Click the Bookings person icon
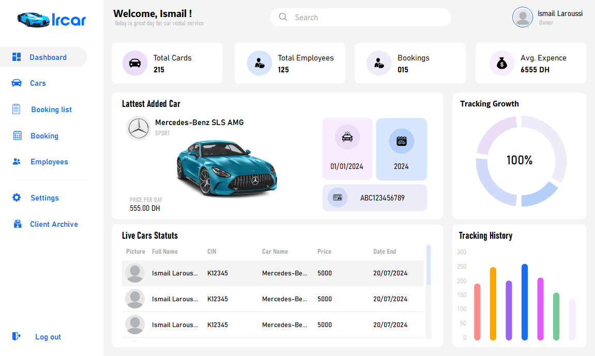The height and width of the screenshot is (356, 595). [379, 63]
